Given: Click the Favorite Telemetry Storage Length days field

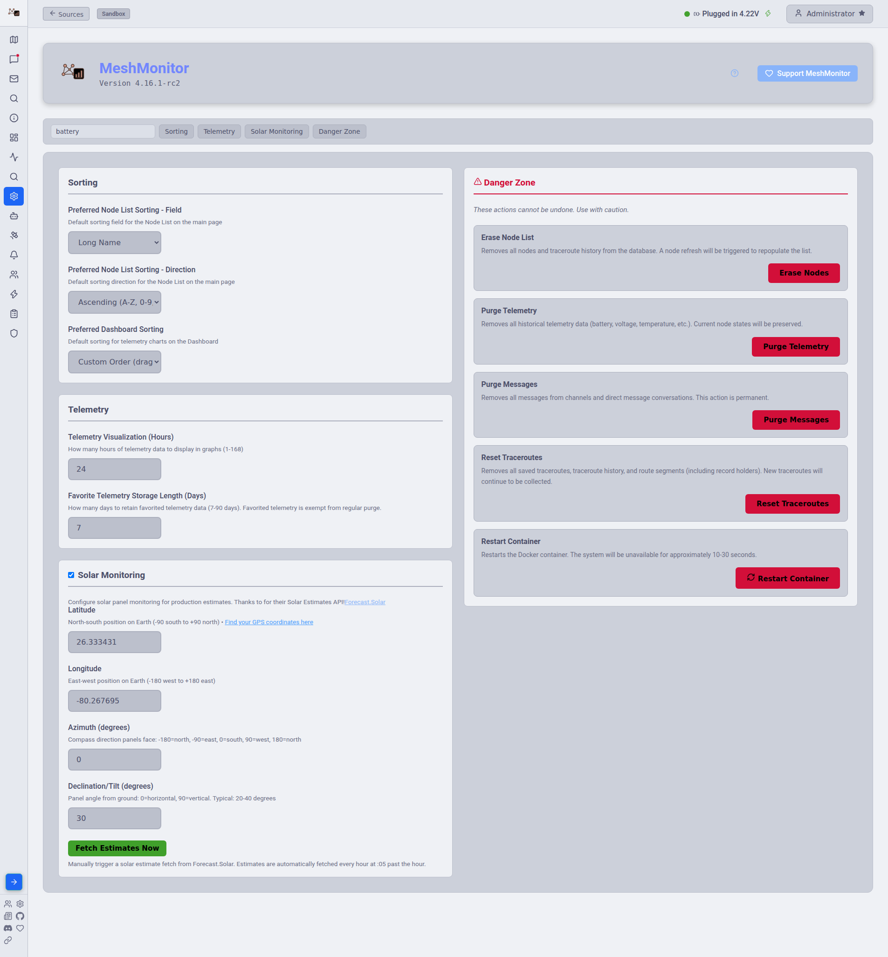Looking at the screenshot, I should pos(114,528).
